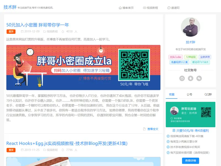Click 置顶 badge under the 50元 article

(x=11, y=32)
